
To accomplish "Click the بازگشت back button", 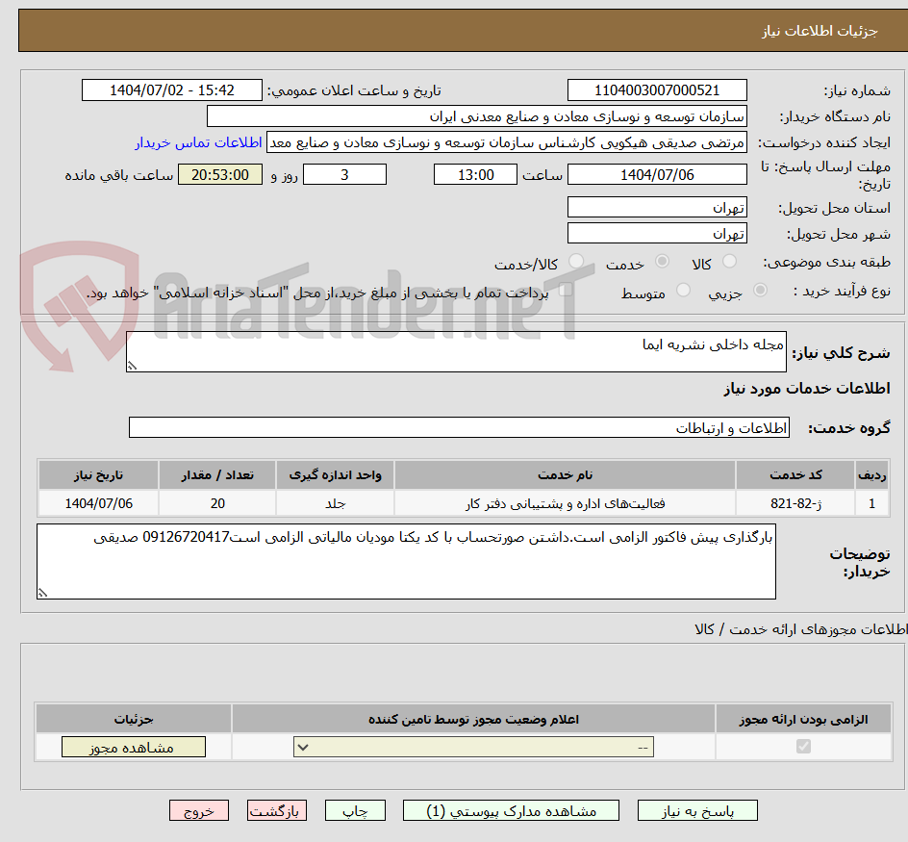I will pos(276,810).
